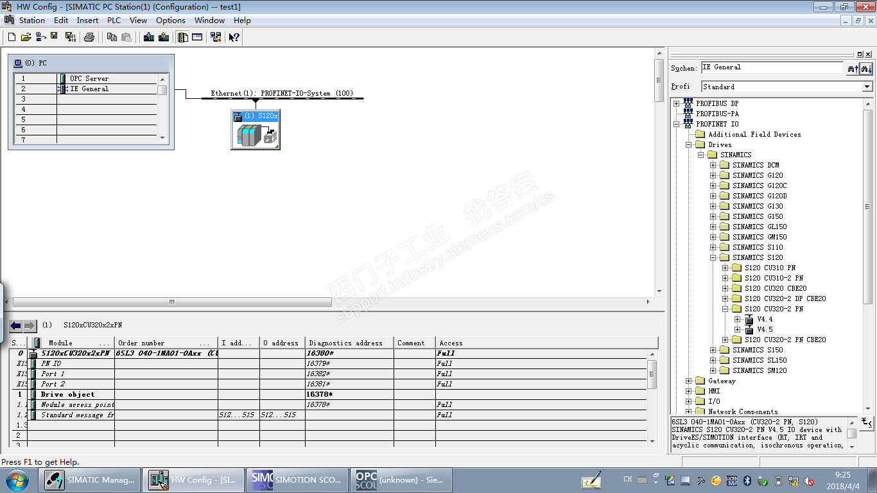Select the Drive object table row
Viewport: 877px width, 493px height.
click(x=328, y=394)
